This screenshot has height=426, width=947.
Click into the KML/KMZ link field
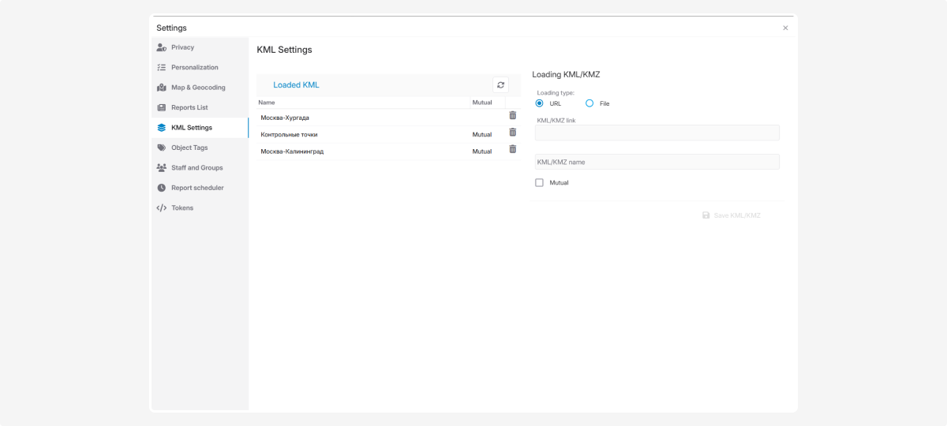(657, 133)
